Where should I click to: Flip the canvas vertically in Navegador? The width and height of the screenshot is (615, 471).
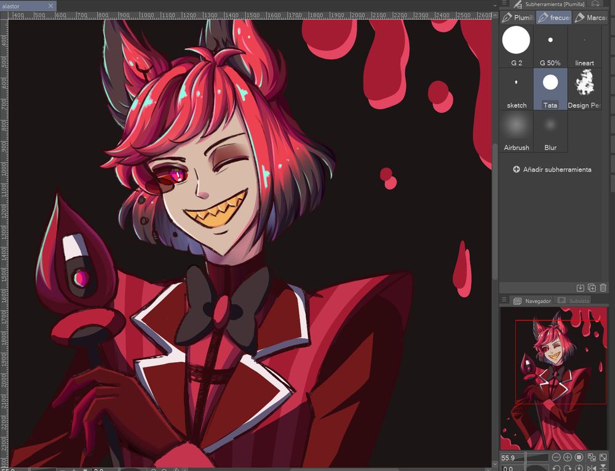pos(603,468)
